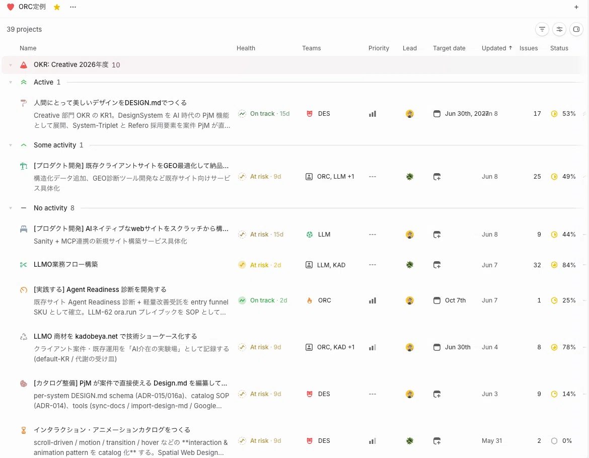Click the Oct 7th target date
Viewport: 589px width, 458px height.
[x=450, y=300]
